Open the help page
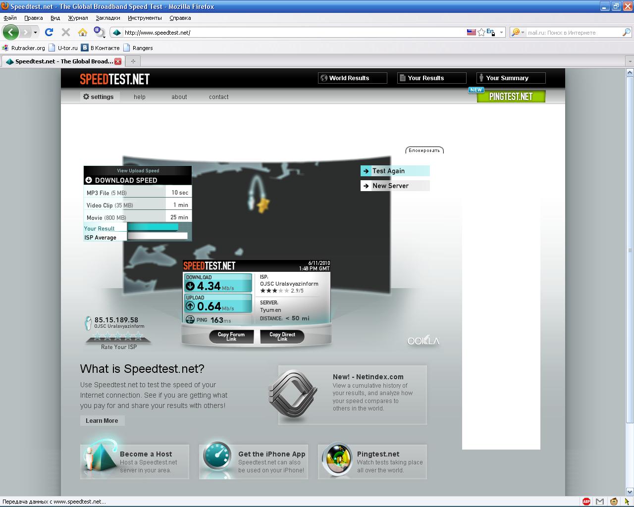Viewport: 634px width, 507px height. click(140, 97)
